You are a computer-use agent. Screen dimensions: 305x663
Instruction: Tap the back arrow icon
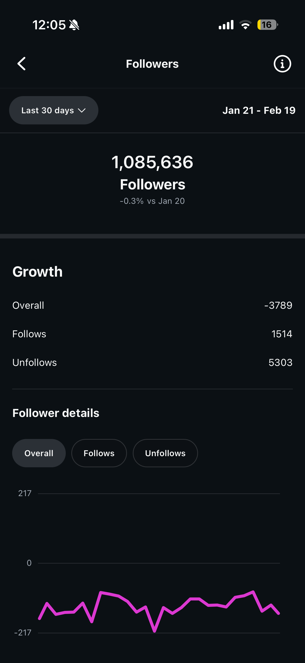pyautogui.click(x=21, y=63)
